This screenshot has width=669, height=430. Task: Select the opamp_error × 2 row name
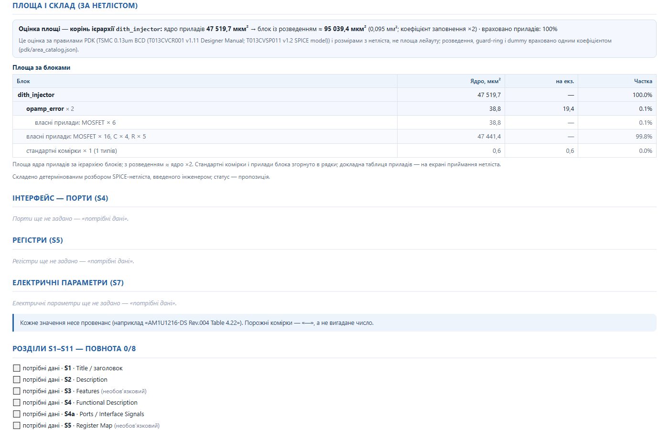pyautogui.click(x=50, y=108)
